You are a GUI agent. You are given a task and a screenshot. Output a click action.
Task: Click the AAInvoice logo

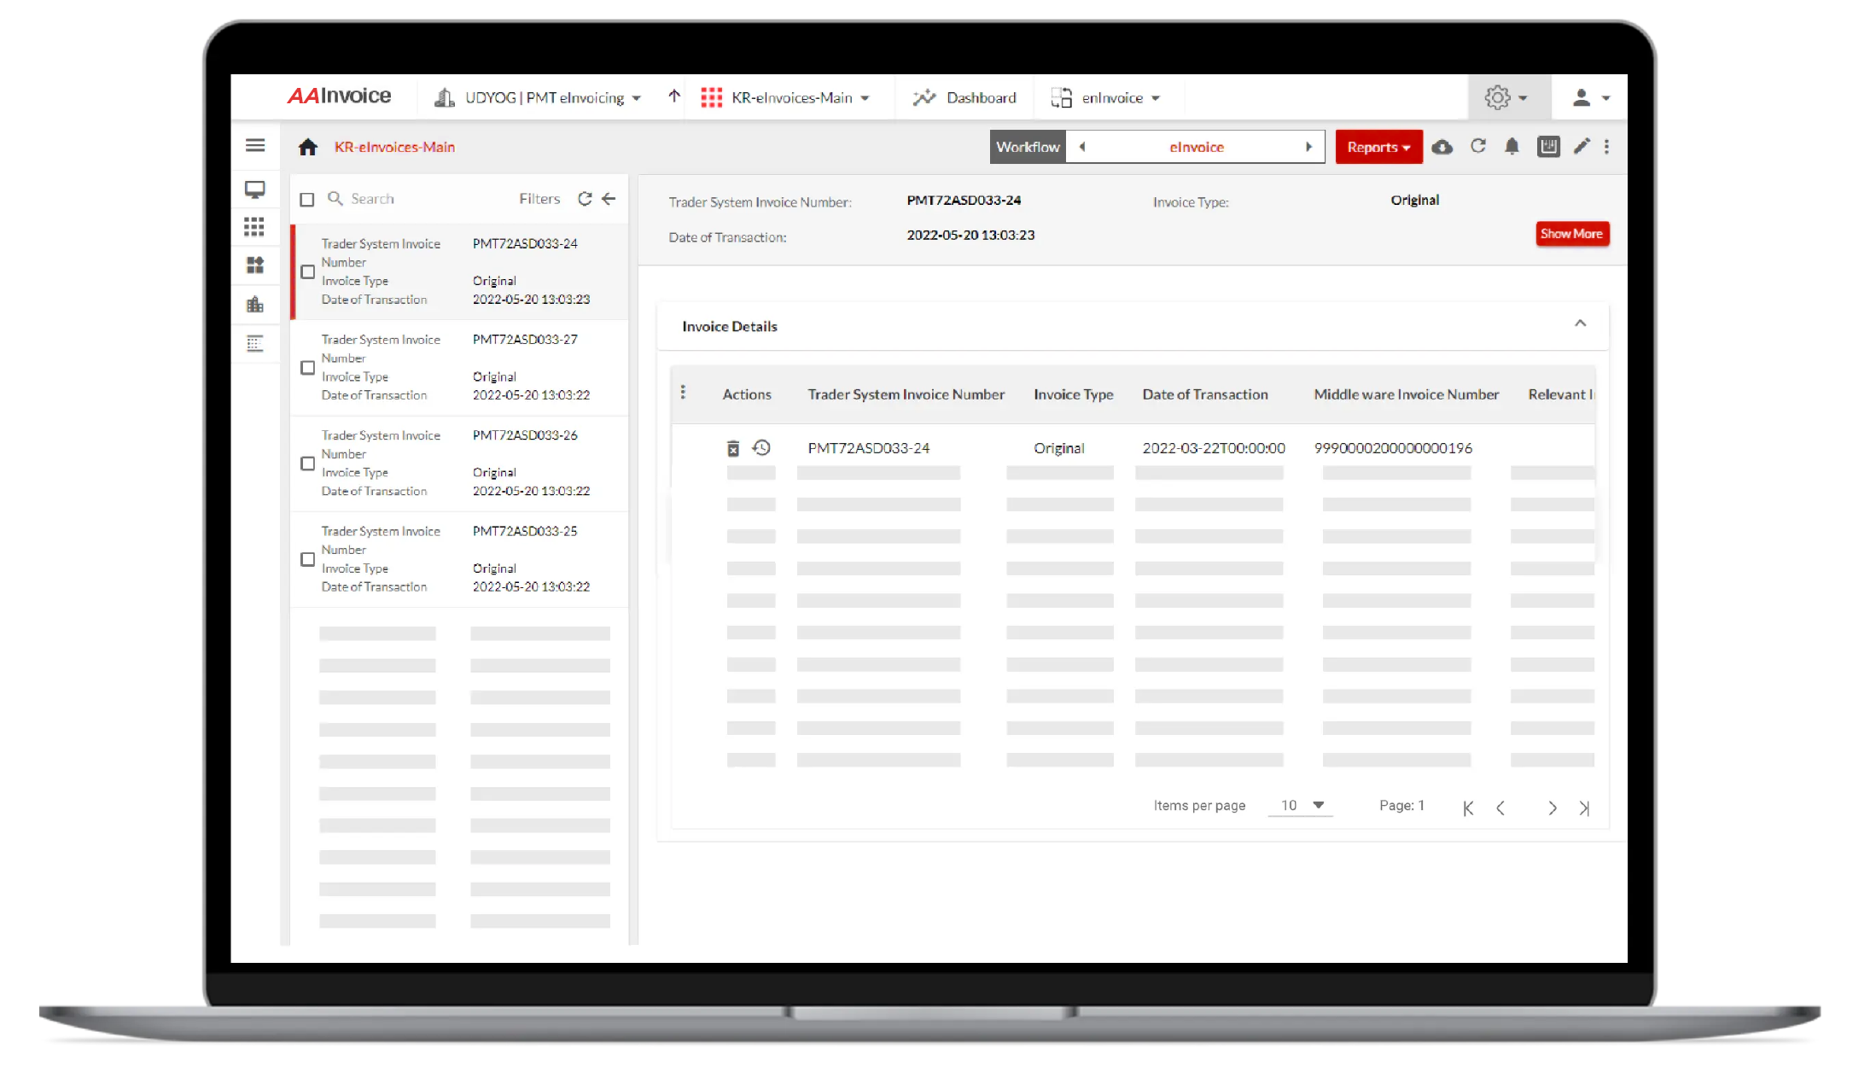(x=339, y=96)
